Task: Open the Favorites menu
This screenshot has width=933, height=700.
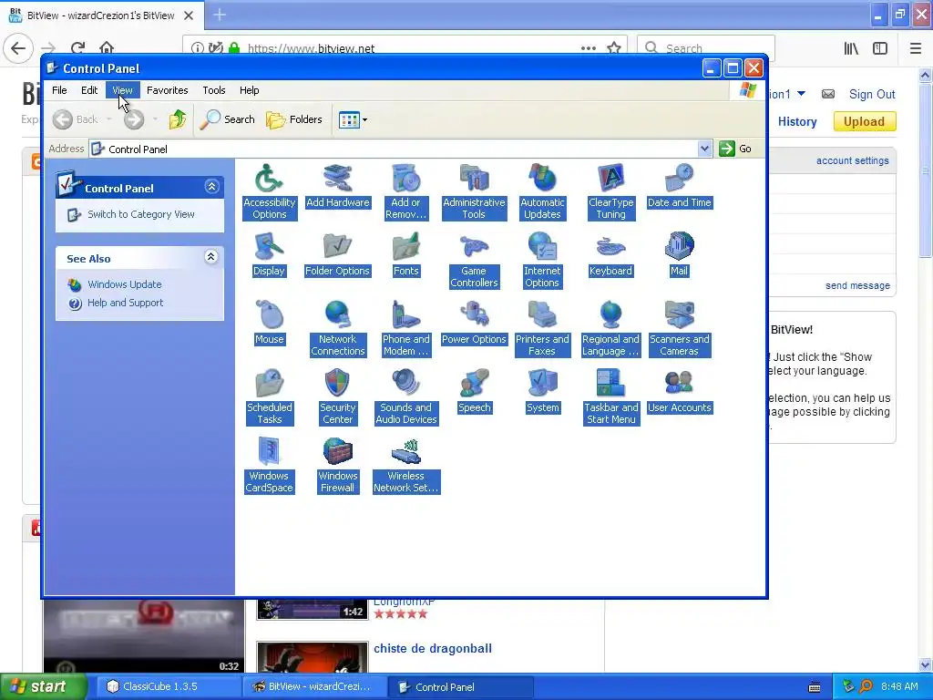Action: [168, 90]
